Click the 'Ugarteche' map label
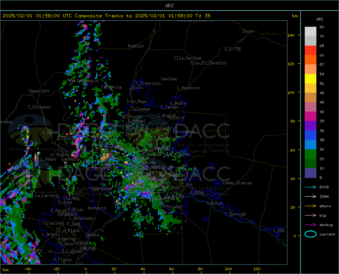This screenshot has height=274, width=339. pyautogui.click(x=102, y=189)
